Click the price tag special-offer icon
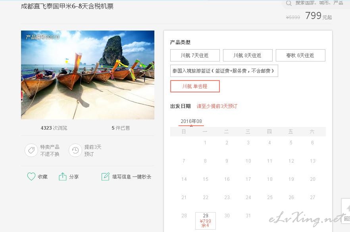 [31, 150]
